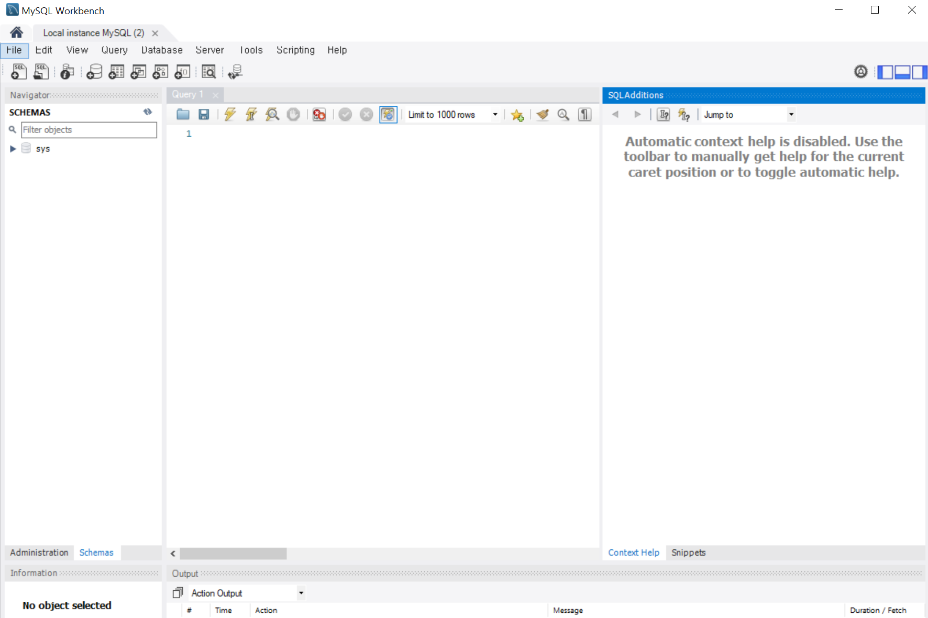Viewport: 928px width, 618px height.
Task: Click the Home screen icon
Action: [16, 32]
